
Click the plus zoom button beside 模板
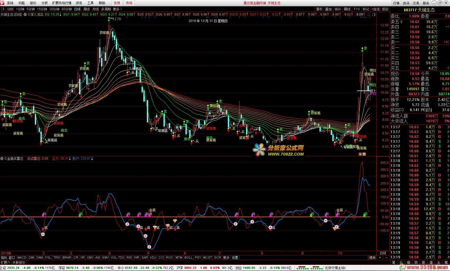380,258
